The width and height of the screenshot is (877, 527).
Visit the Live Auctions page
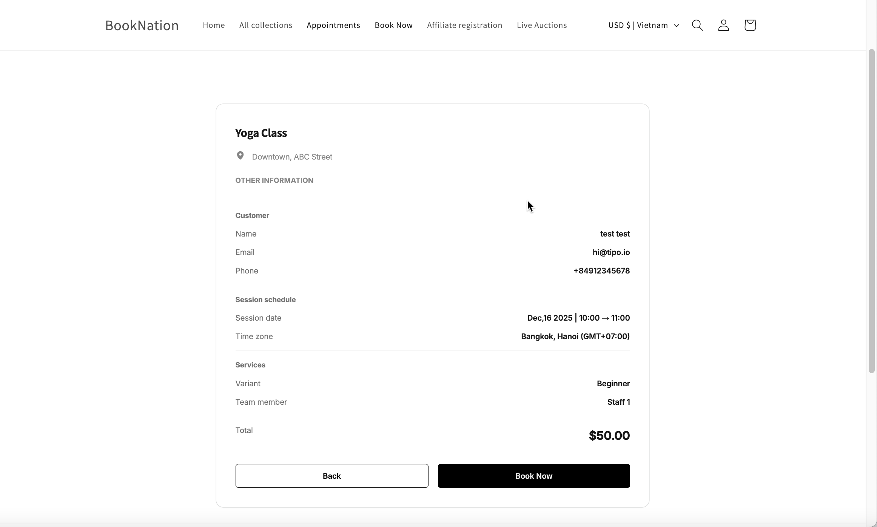click(542, 25)
